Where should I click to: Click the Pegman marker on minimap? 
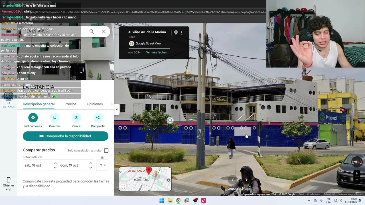[156, 174]
